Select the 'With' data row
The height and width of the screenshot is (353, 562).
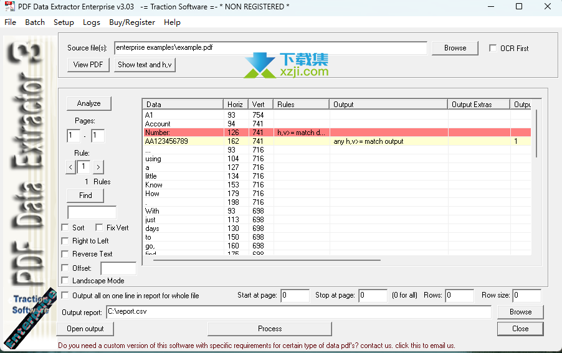point(337,211)
